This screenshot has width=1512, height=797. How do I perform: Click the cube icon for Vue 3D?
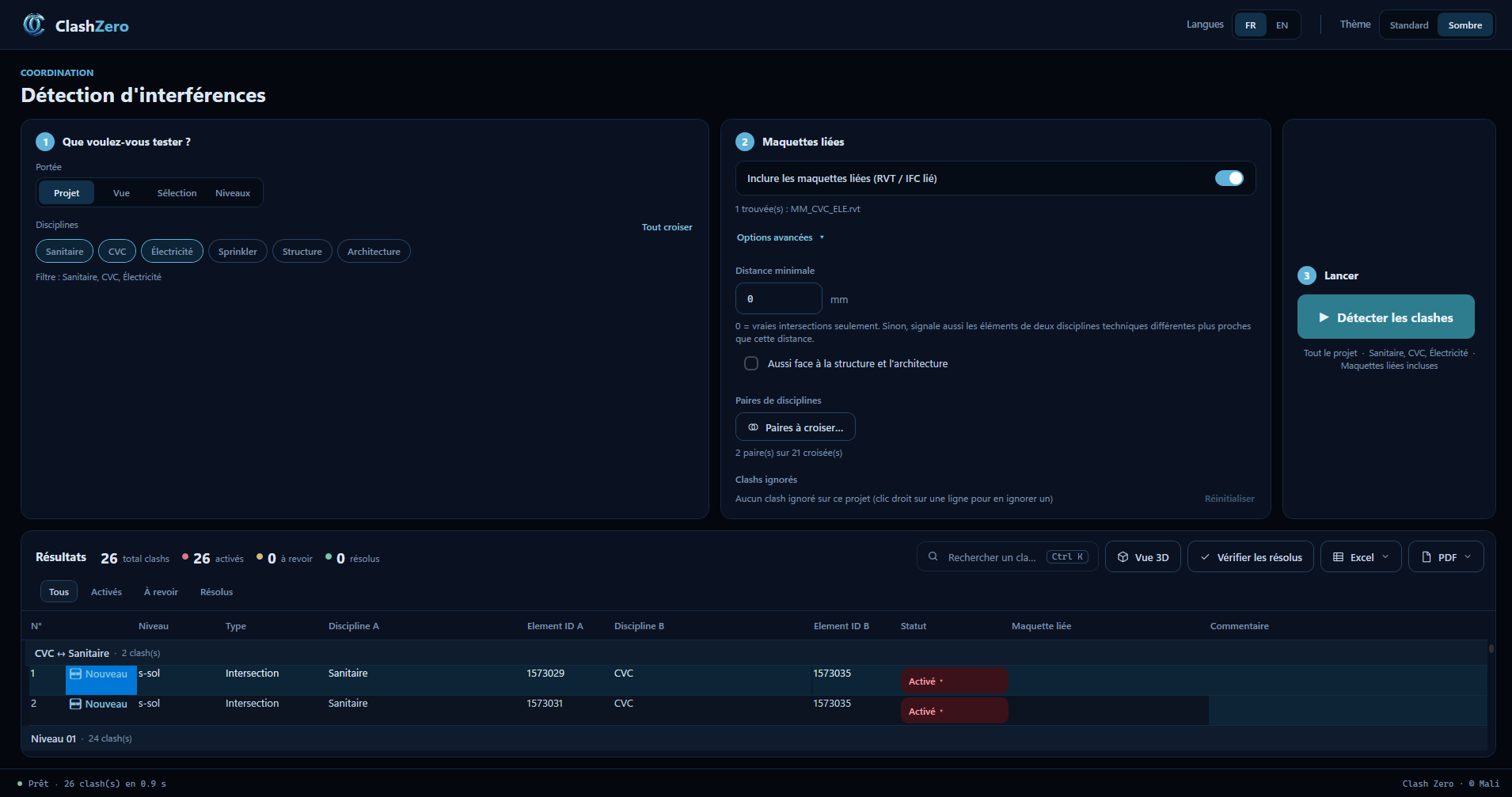[1123, 557]
